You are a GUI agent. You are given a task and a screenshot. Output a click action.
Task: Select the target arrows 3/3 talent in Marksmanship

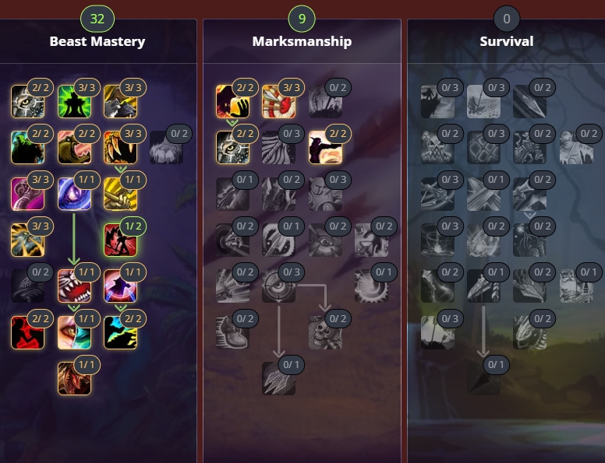click(278, 101)
